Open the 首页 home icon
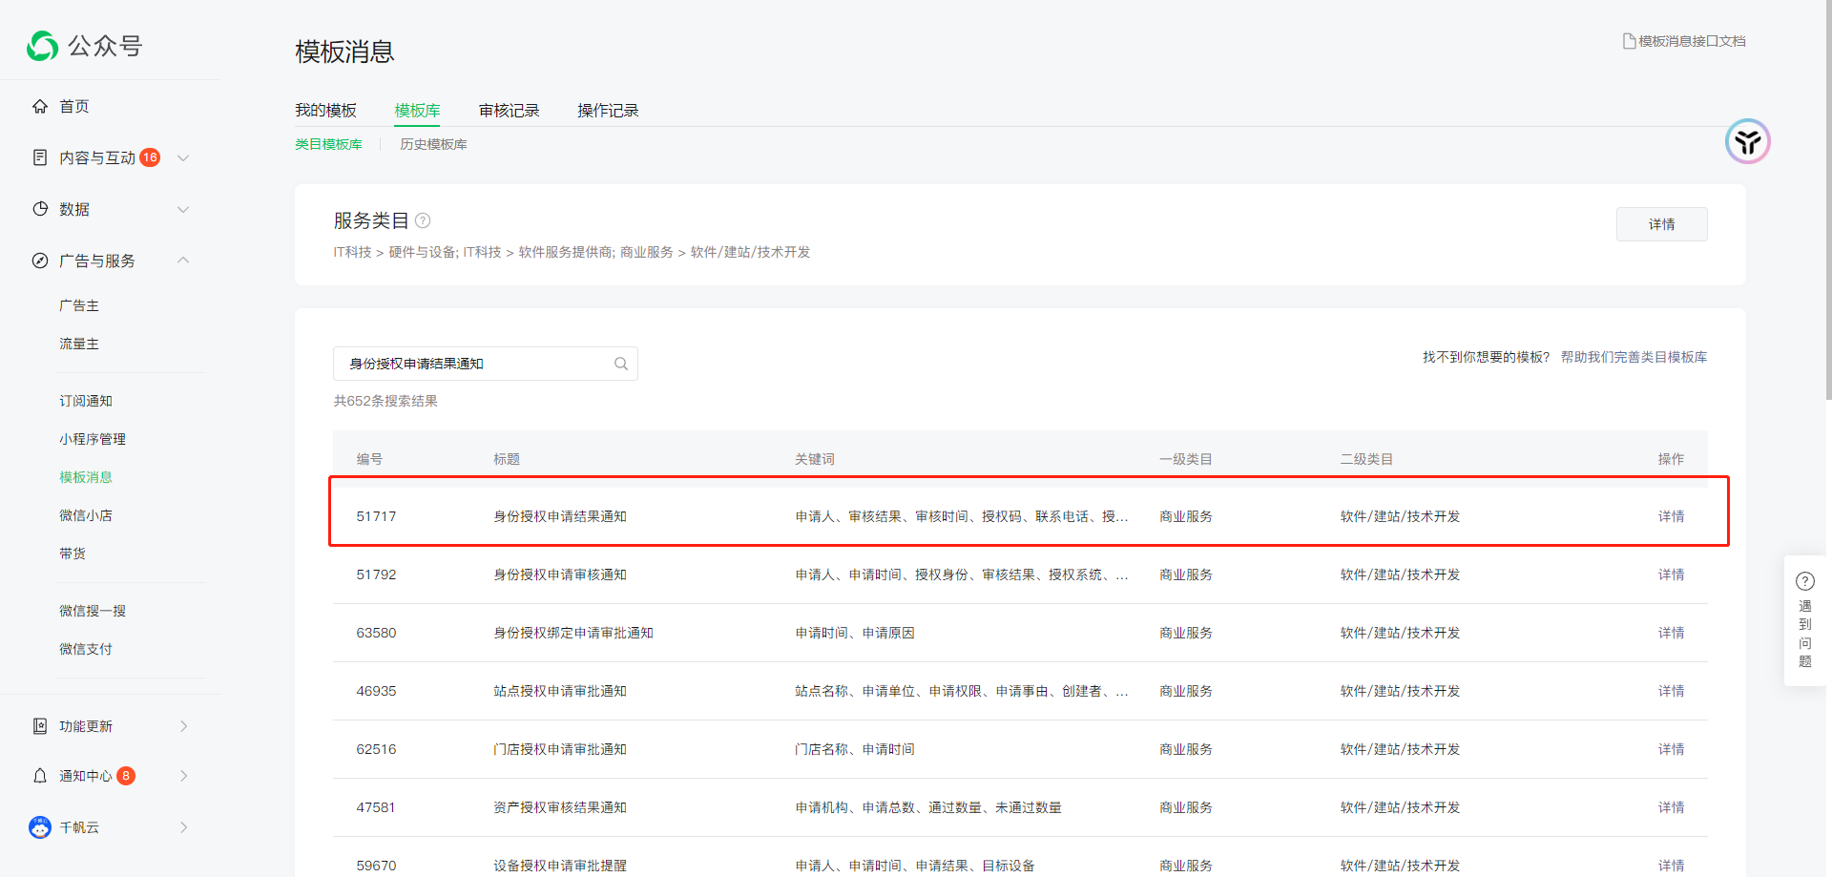The height and width of the screenshot is (877, 1832). [x=40, y=106]
